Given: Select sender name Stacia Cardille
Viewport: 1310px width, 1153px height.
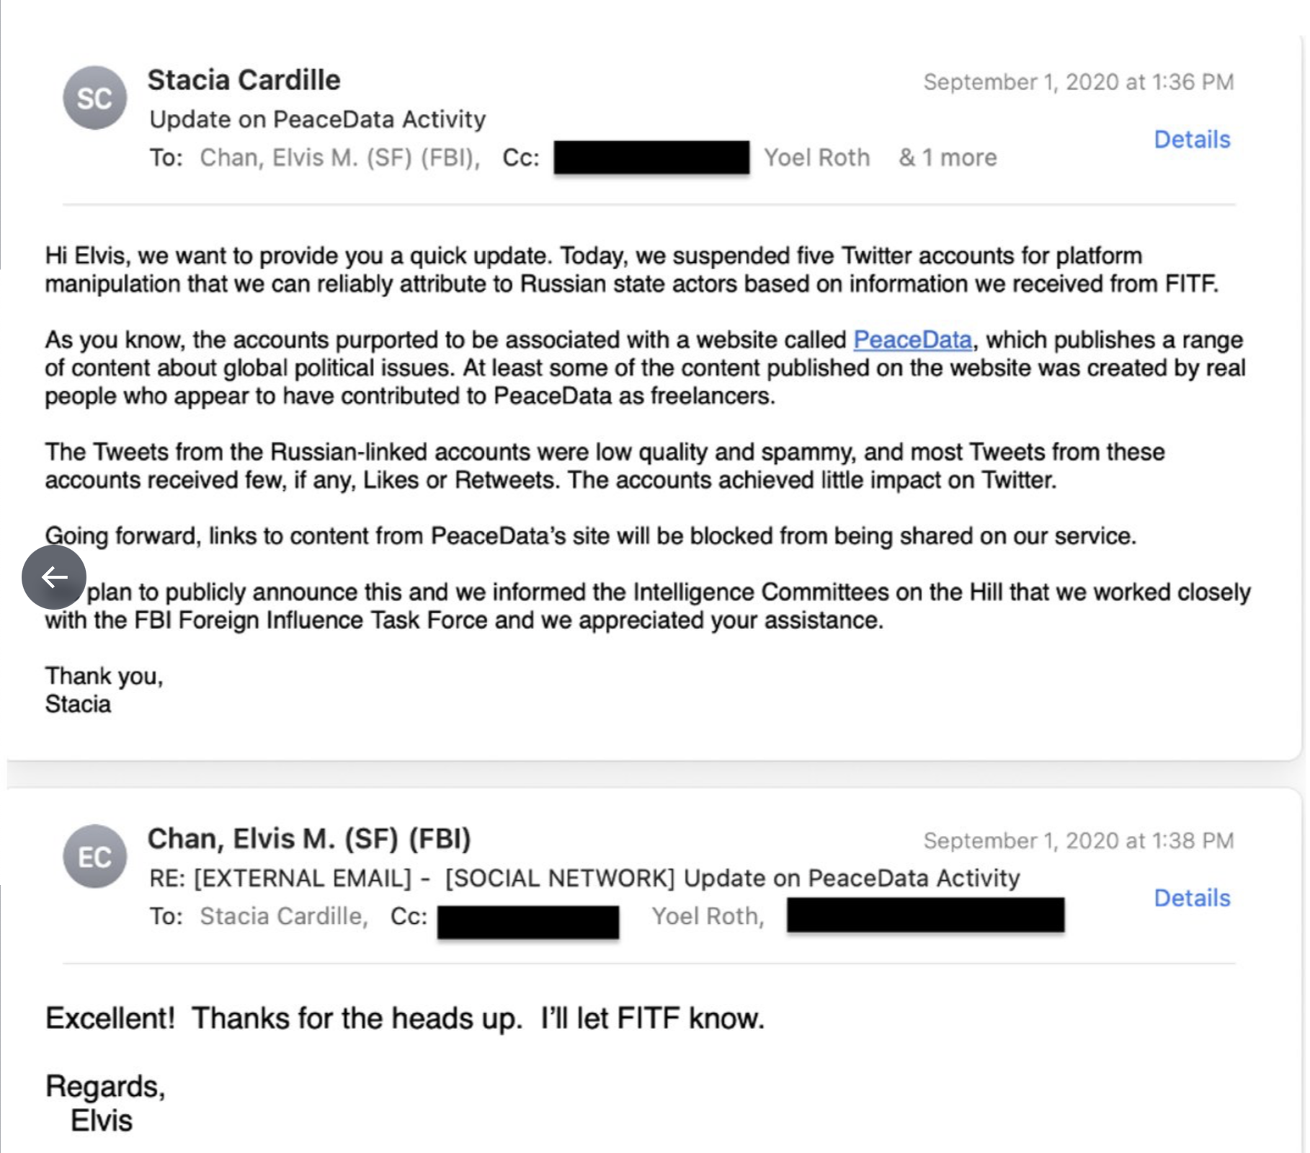Looking at the screenshot, I should tap(244, 80).
